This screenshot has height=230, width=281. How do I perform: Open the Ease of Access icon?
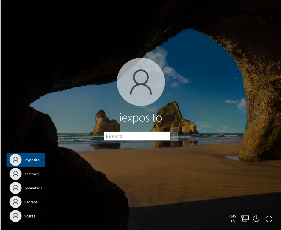pos(257,218)
